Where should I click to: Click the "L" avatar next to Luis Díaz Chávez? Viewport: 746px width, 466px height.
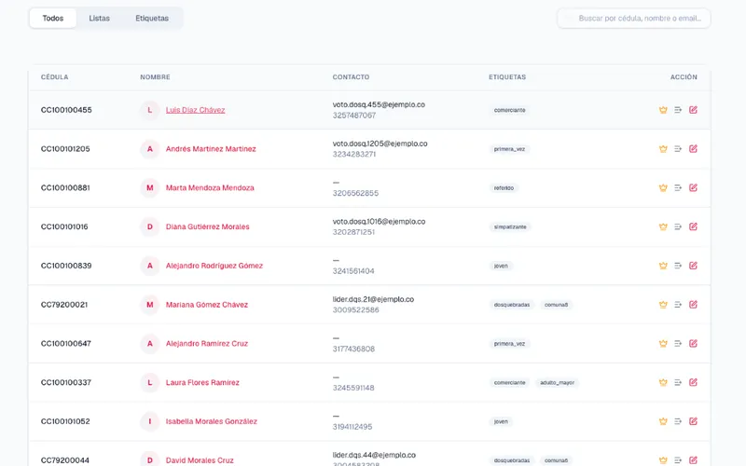point(150,110)
